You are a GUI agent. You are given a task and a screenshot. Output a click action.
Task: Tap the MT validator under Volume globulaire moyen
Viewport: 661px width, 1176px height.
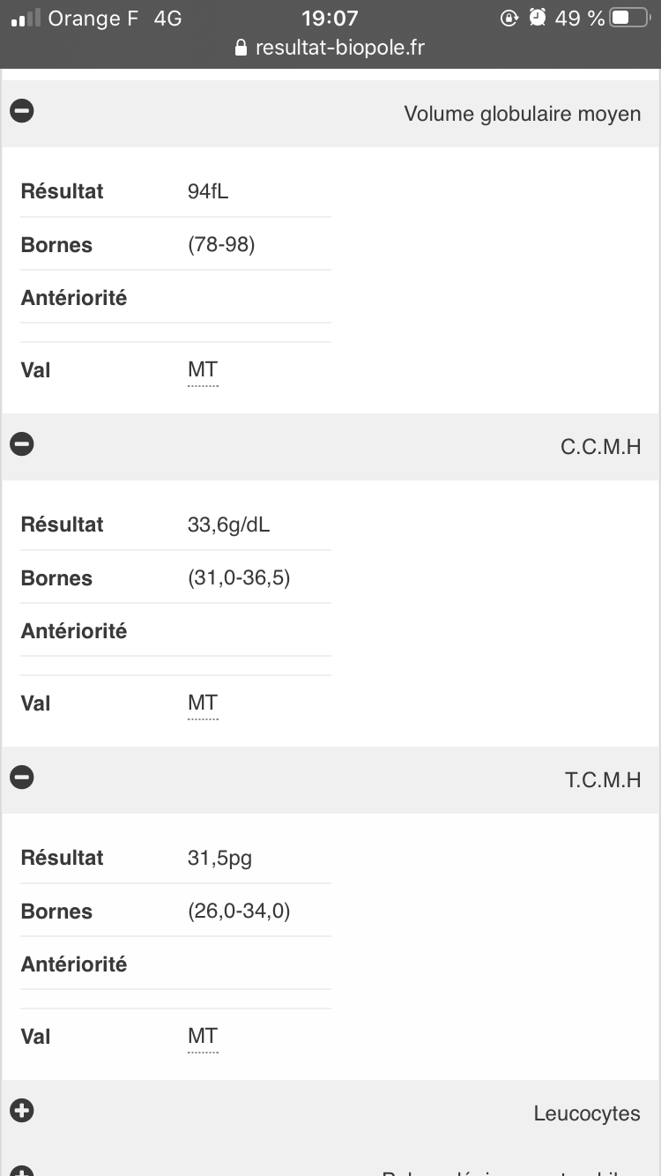pos(203,370)
